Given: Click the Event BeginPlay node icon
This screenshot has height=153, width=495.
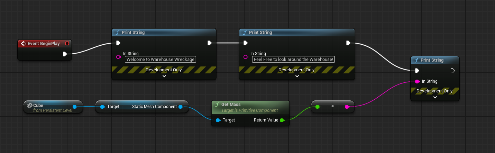Looking at the screenshot, I should click(24, 44).
